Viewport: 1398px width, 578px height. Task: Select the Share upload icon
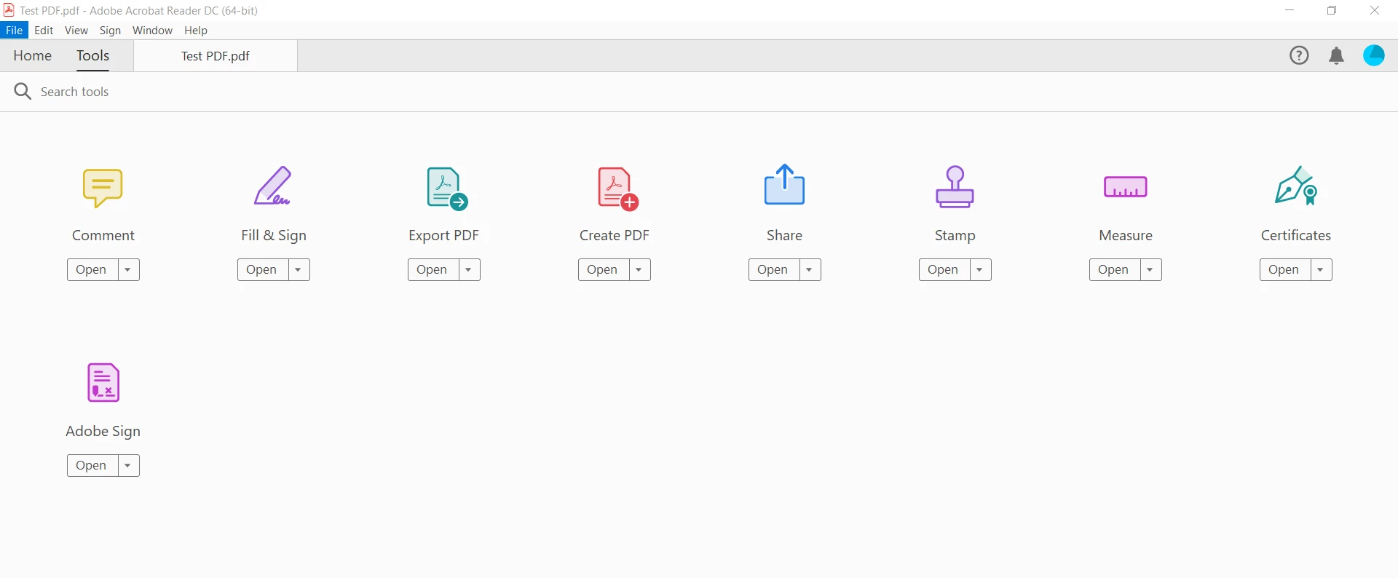(x=784, y=184)
